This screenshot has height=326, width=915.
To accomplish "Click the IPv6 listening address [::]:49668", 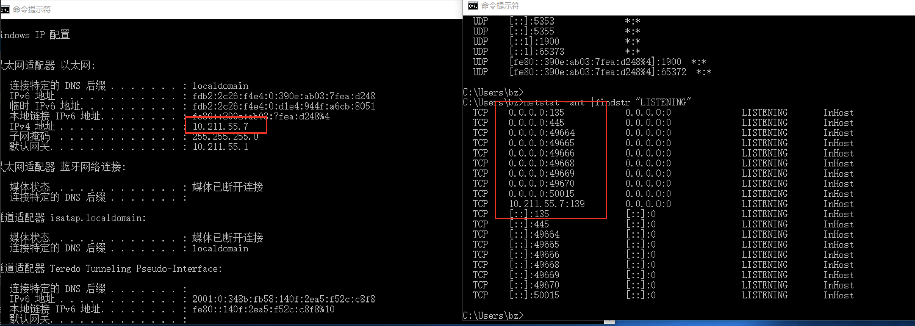I will click(534, 265).
